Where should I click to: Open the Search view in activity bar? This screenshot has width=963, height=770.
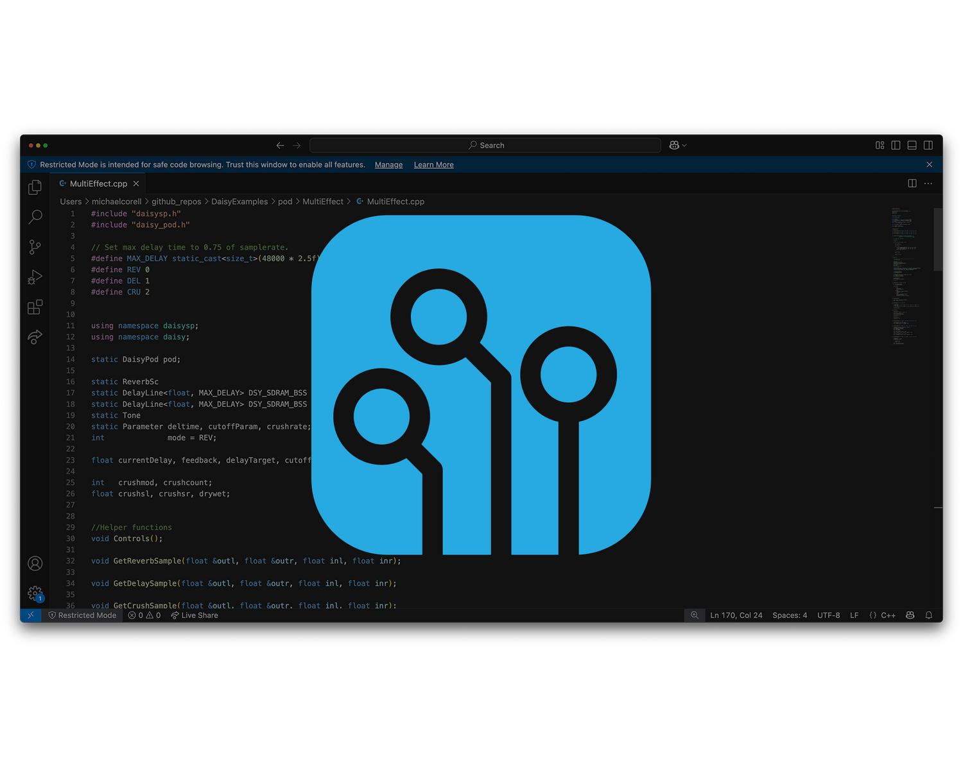[x=35, y=217]
